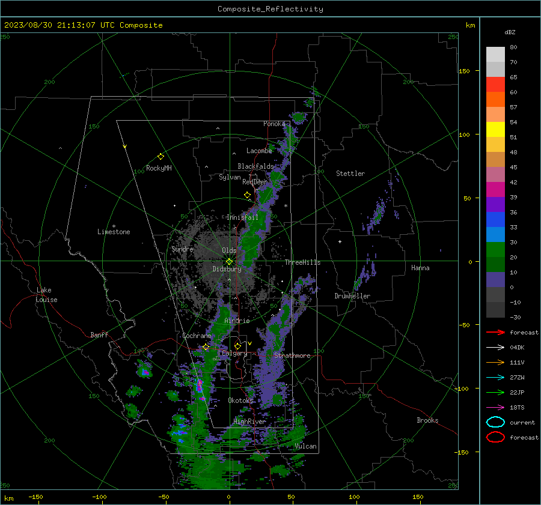Select the Stettler label
This screenshot has width=541, height=505.
350,174
